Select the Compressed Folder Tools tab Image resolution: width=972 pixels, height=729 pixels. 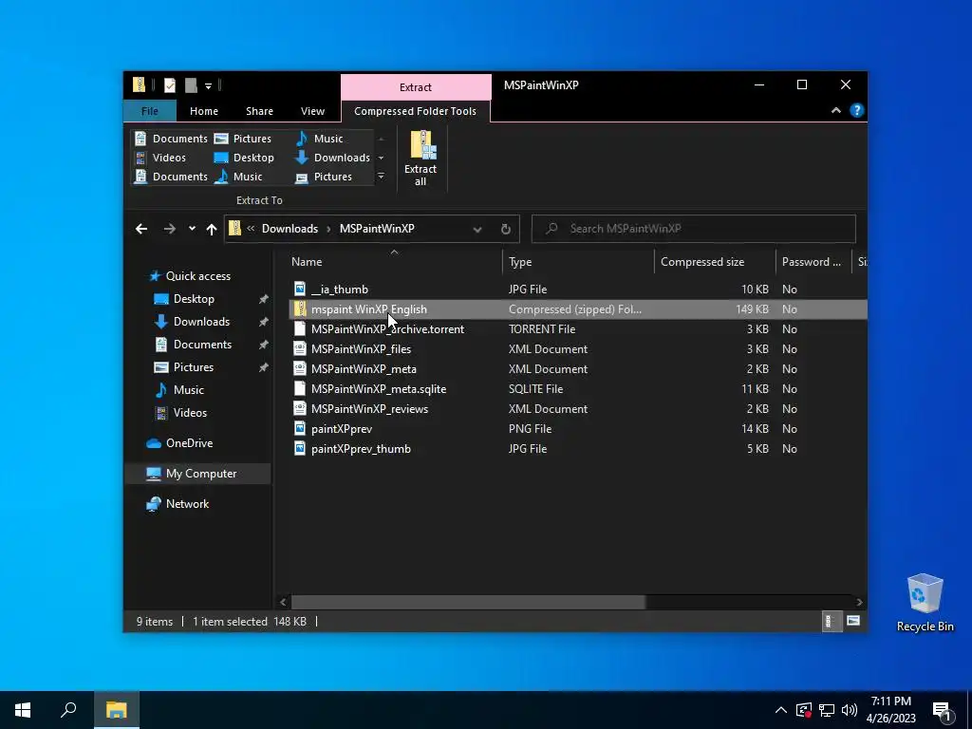[416, 111]
